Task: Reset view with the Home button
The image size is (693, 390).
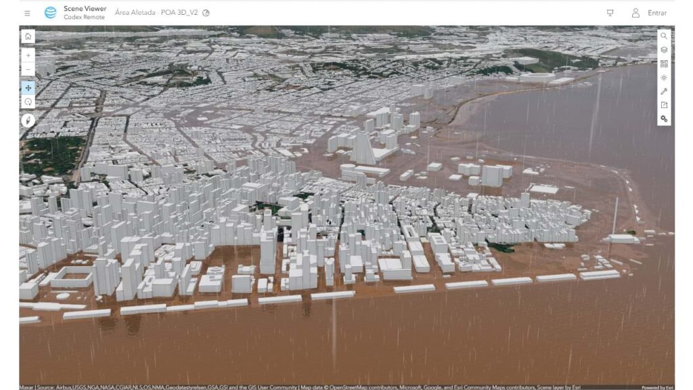Action: pos(28,37)
